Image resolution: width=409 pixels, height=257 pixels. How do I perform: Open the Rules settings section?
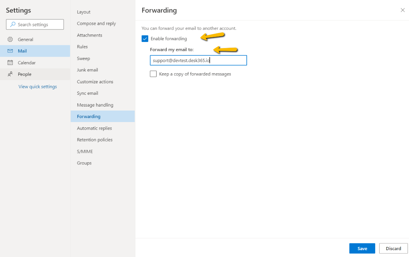(82, 47)
